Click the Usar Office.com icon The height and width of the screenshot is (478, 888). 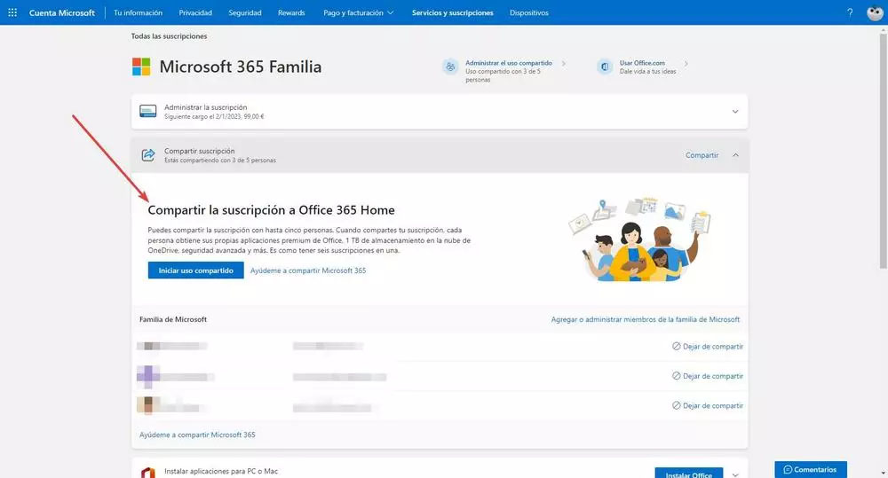(604, 67)
